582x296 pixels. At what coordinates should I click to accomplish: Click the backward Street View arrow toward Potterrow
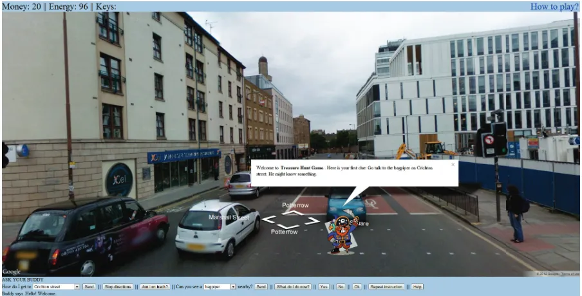[288, 227]
